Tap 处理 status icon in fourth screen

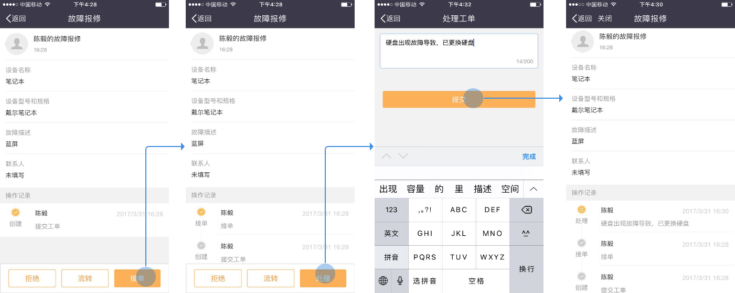[581, 210]
